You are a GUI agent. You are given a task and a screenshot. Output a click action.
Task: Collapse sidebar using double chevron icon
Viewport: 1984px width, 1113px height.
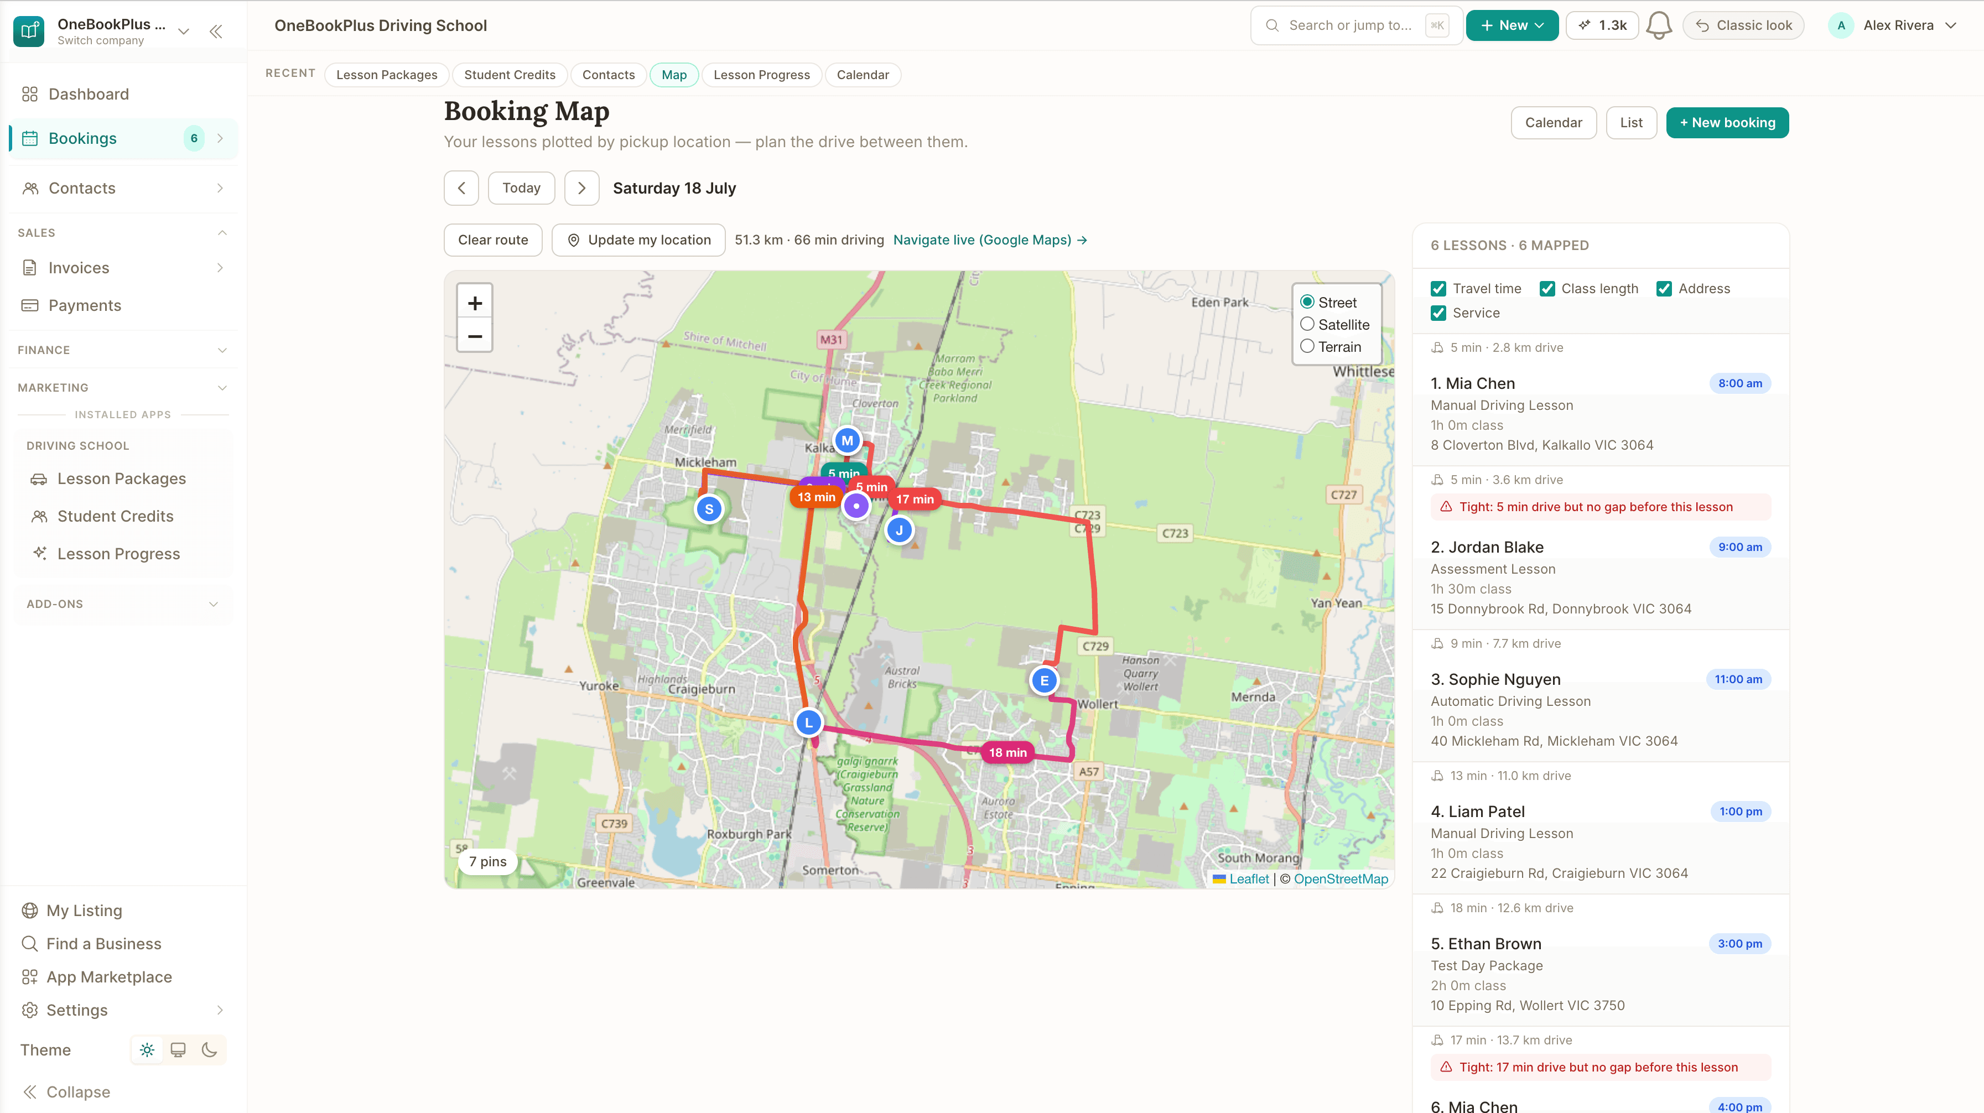[216, 32]
